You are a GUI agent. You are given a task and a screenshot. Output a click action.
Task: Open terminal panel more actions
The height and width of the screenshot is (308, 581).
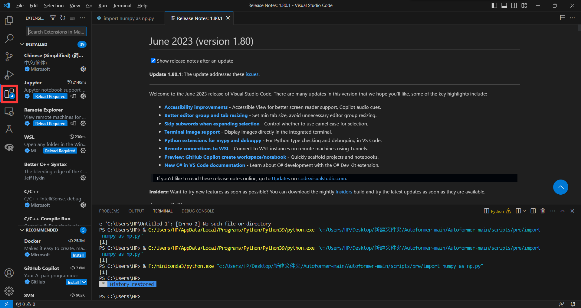pos(553,211)
